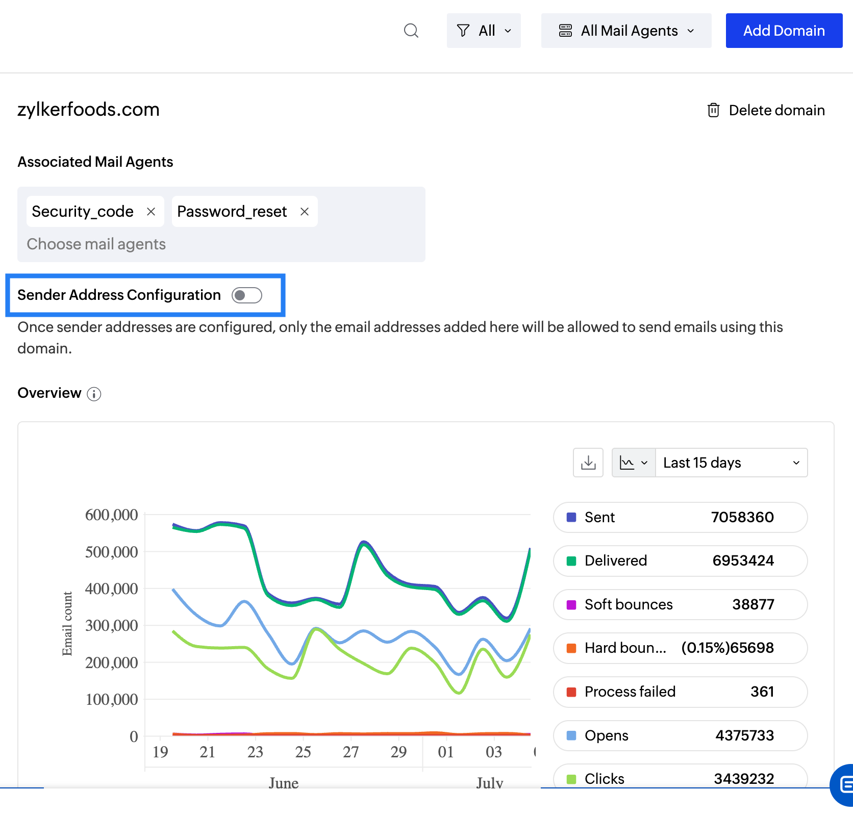Click the search magnifier icon
This screenshot has height=817, width=853.
(x=411, y=31)
